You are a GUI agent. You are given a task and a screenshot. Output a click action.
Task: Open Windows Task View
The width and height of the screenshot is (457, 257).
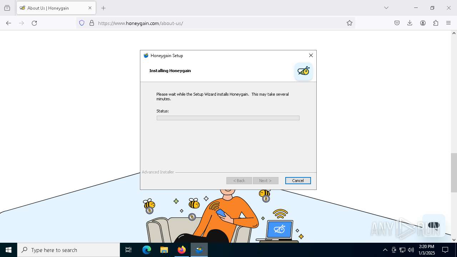[x=129, y=250]
